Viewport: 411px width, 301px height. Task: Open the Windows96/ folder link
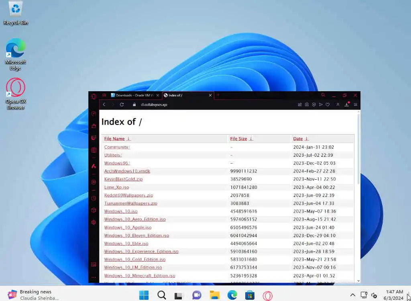click(x=117, y=163)
